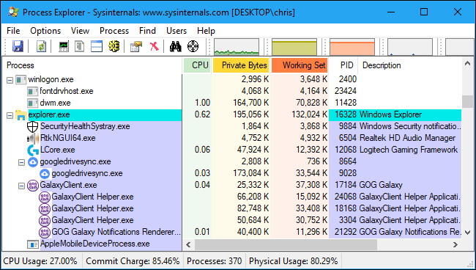Toggle Show Lower Pane toolbar icon
This screenshot has height=270, width=476.
click(x=97, y=46)
